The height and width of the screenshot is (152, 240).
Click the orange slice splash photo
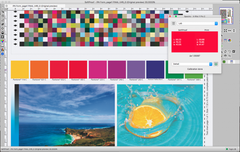click(160, 115)
